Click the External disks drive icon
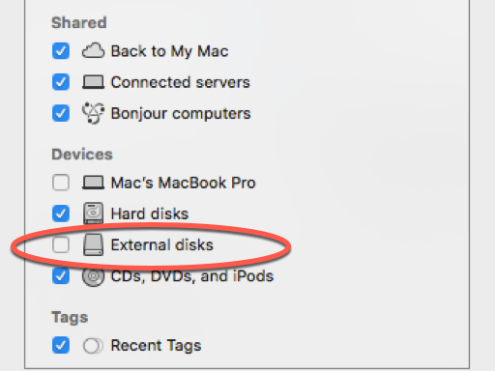Screen dimensions: 495x371 pos(93,244)
